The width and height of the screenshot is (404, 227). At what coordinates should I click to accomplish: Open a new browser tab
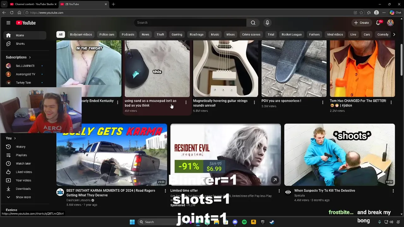click(x=113, y=4)
